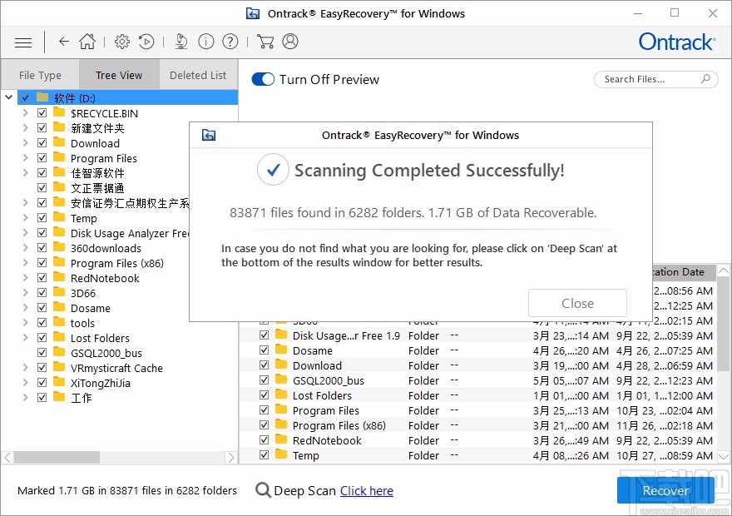The image size is (732, 516).
Task: Open the settings gear icon
Action: tap(121, 42)
